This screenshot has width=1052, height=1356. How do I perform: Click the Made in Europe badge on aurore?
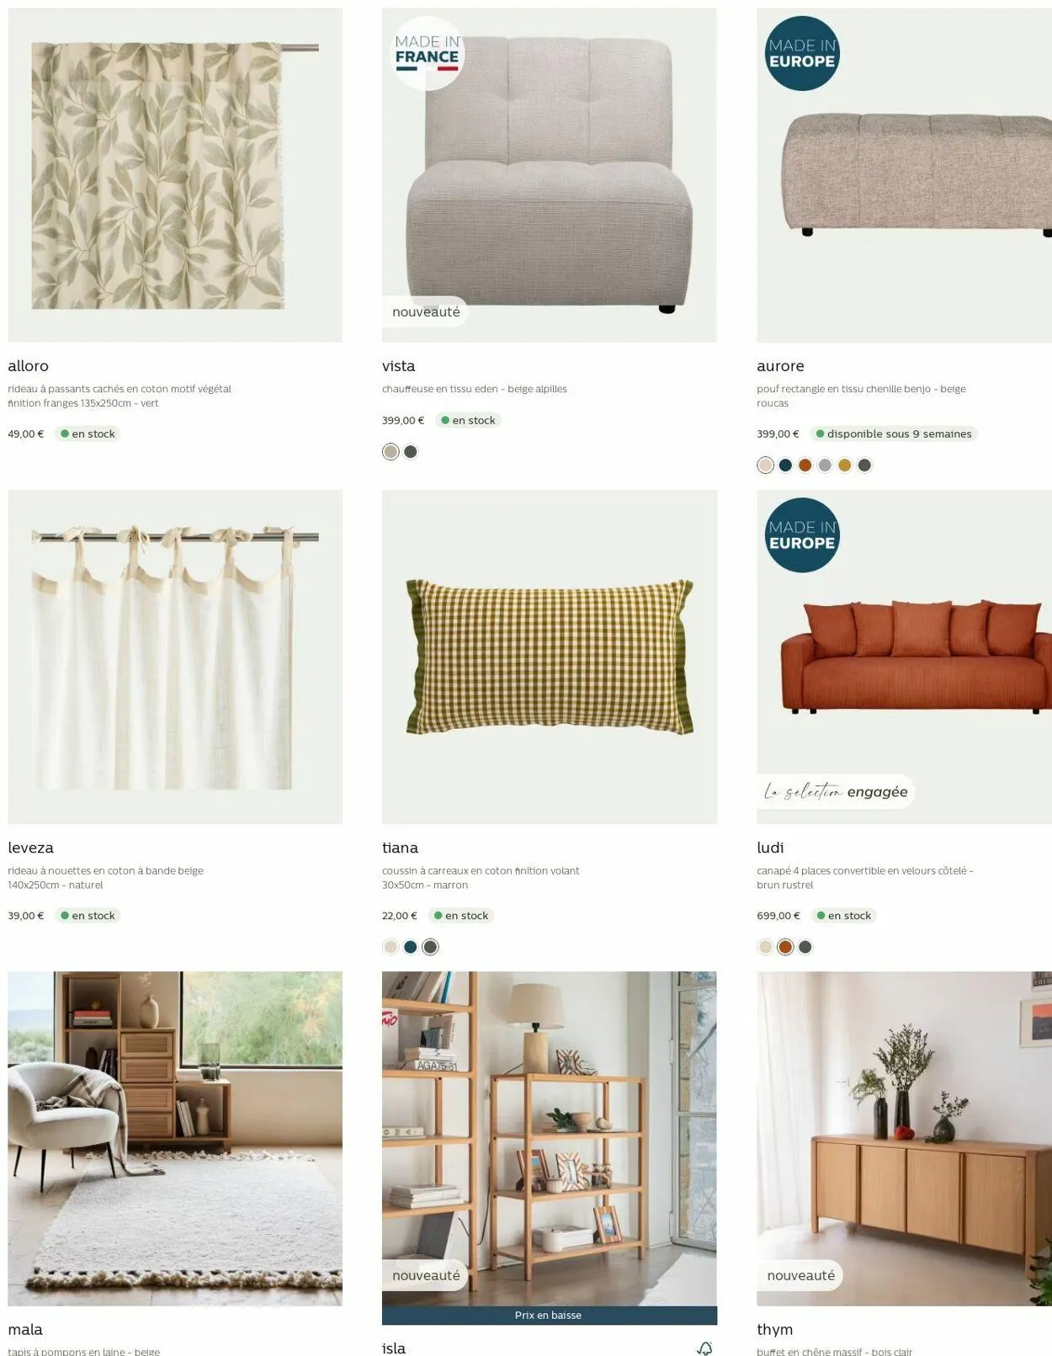tap(802, 53)
